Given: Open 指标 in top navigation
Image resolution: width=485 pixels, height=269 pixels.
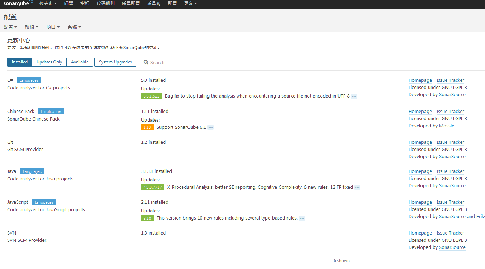Looking at the screenshot, I should [85, 4].
